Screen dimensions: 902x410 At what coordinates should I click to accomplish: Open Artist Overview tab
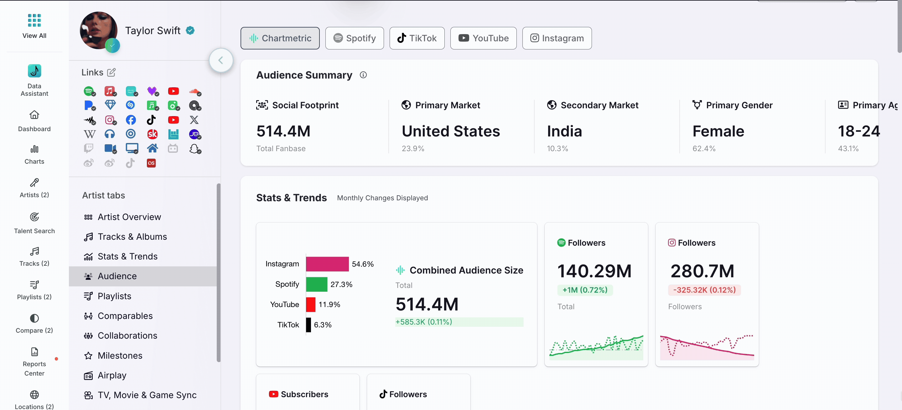pyautogui.click(x=143, y=217)
